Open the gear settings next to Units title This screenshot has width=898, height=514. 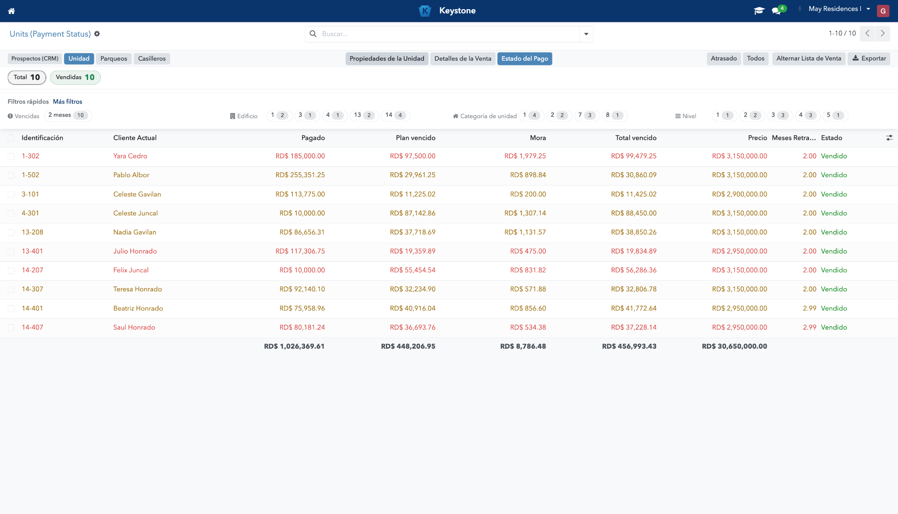97,34
